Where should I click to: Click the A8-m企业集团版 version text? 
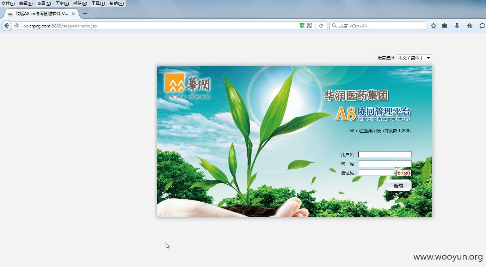[x=380, y=131]
